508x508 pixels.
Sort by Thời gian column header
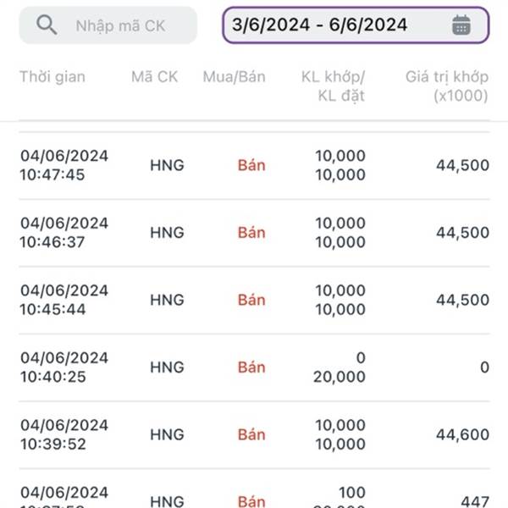pos(52,77)
